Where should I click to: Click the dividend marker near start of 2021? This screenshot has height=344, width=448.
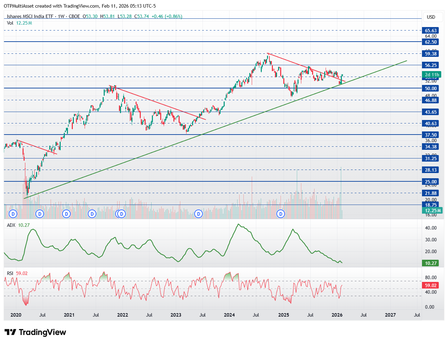pyautogui.click(x=66, y=214)
